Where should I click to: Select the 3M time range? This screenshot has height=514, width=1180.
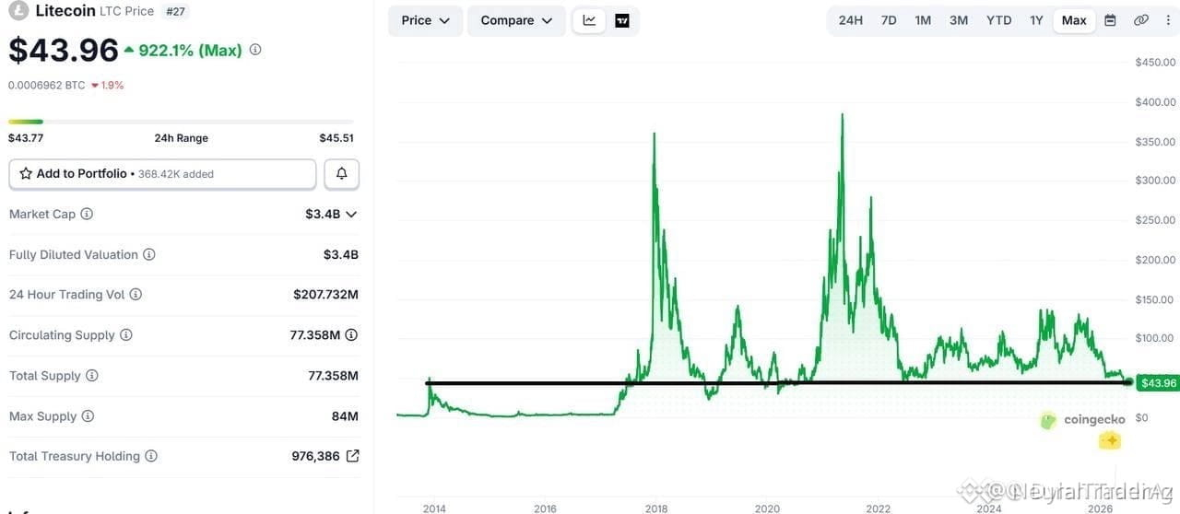point(959,20)
